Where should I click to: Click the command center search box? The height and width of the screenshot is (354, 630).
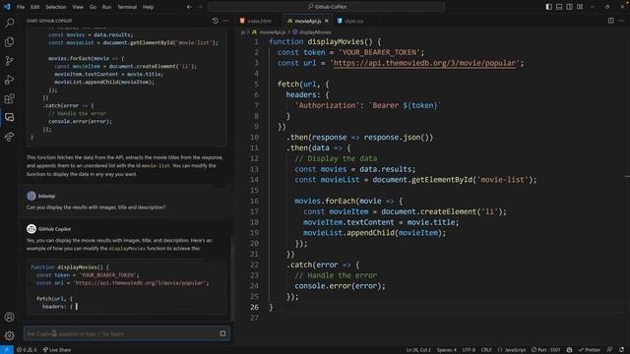(x=327, y=7)
